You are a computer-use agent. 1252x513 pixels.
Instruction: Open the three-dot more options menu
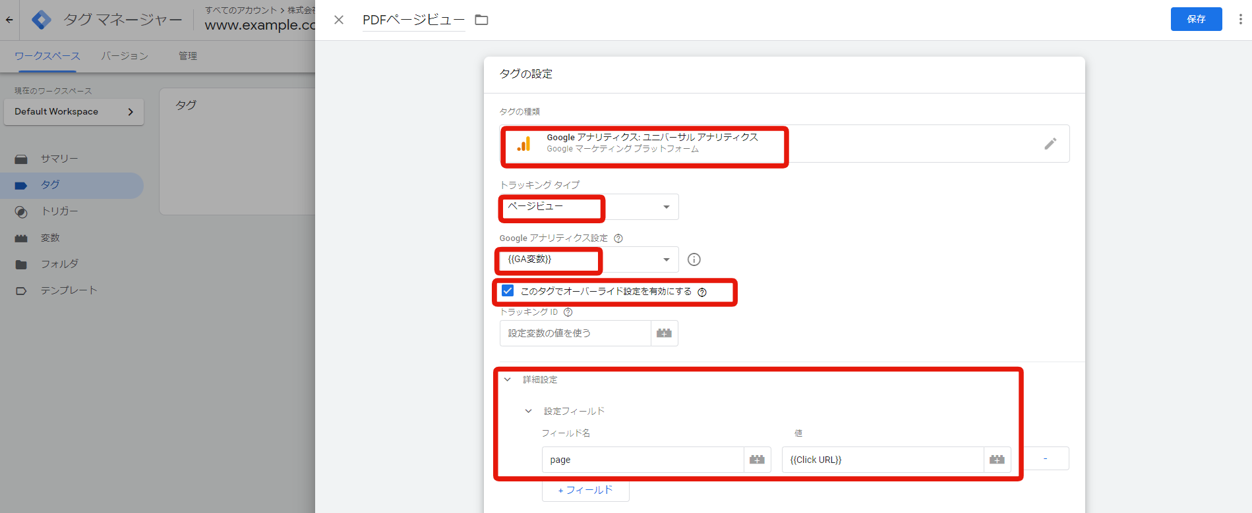1240,19
